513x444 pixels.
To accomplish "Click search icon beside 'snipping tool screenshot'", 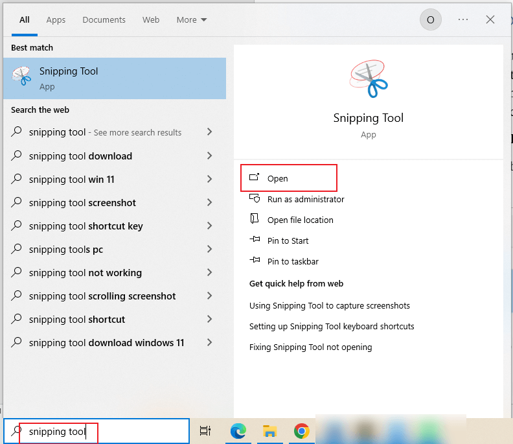I will click(x=16, y=202).
